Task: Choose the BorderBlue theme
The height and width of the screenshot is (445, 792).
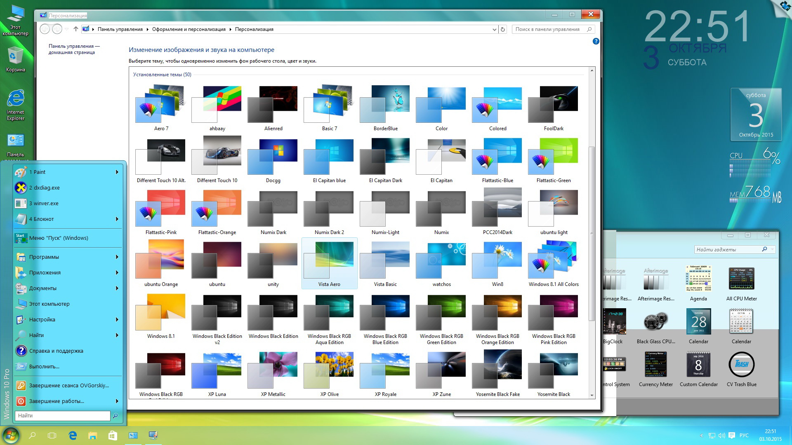Action: click(x=385, y=104)
